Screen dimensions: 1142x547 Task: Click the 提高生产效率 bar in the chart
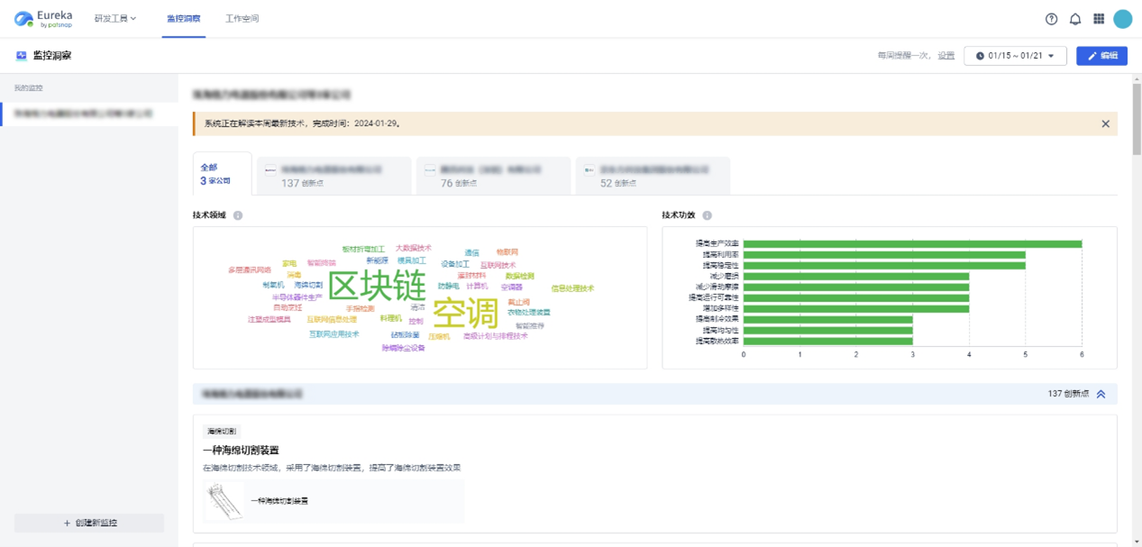pos(911,243)
